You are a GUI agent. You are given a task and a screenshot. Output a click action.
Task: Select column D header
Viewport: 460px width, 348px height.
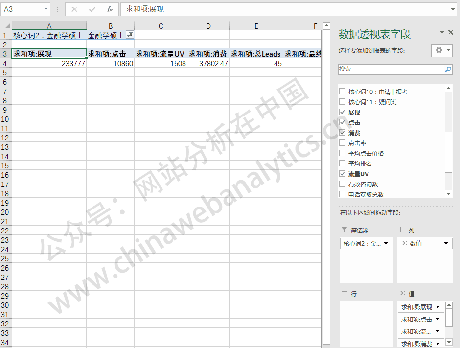pos(208,26)
